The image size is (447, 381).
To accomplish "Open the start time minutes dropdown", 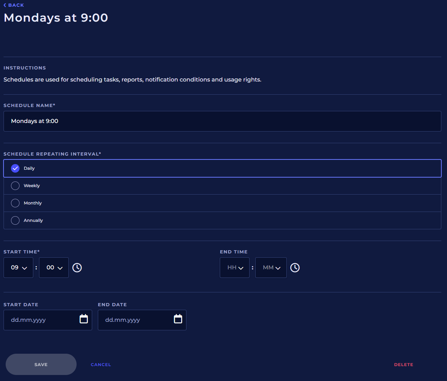I will tap(54, 268).
